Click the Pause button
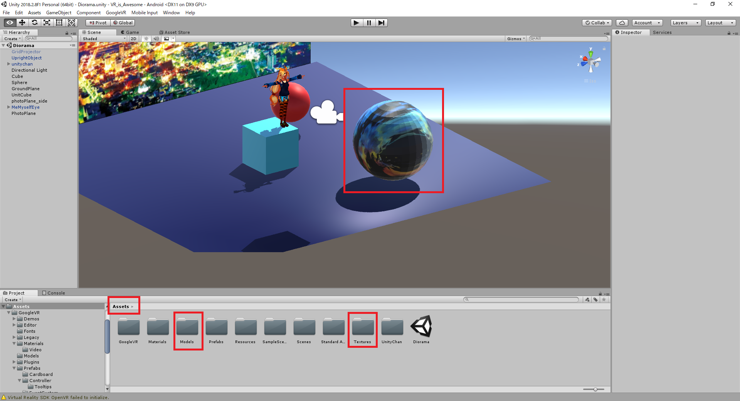 point(369,23)
